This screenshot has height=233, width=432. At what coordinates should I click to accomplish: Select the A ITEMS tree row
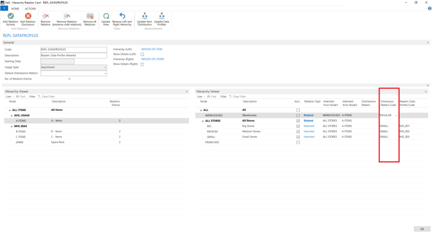tap(97, 121)
